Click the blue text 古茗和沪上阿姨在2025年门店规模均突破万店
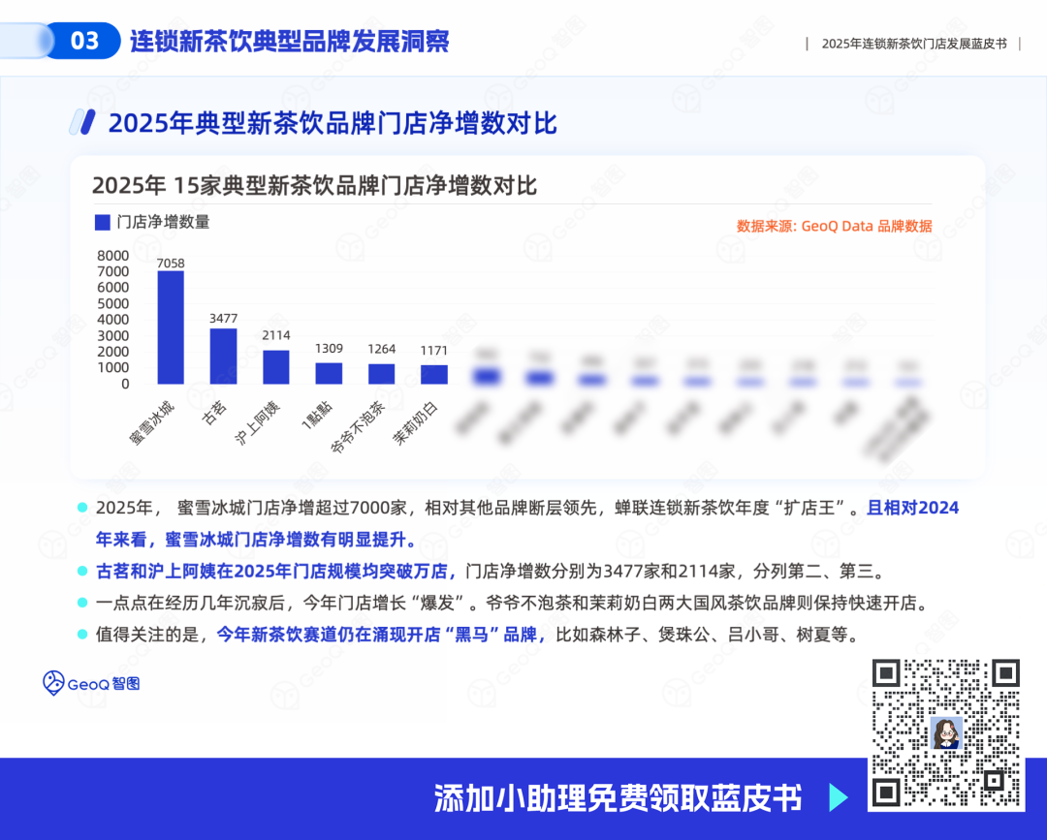The image size is (1047, 840). (x=276, y=571)
